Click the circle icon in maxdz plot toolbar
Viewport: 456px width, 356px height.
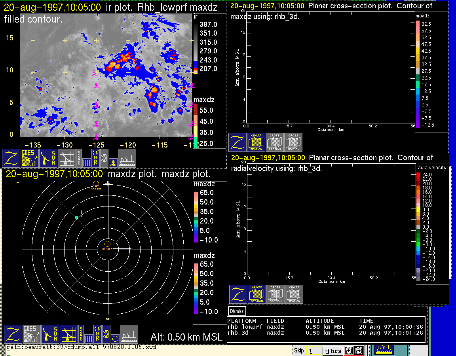click(x=115, y=339)
